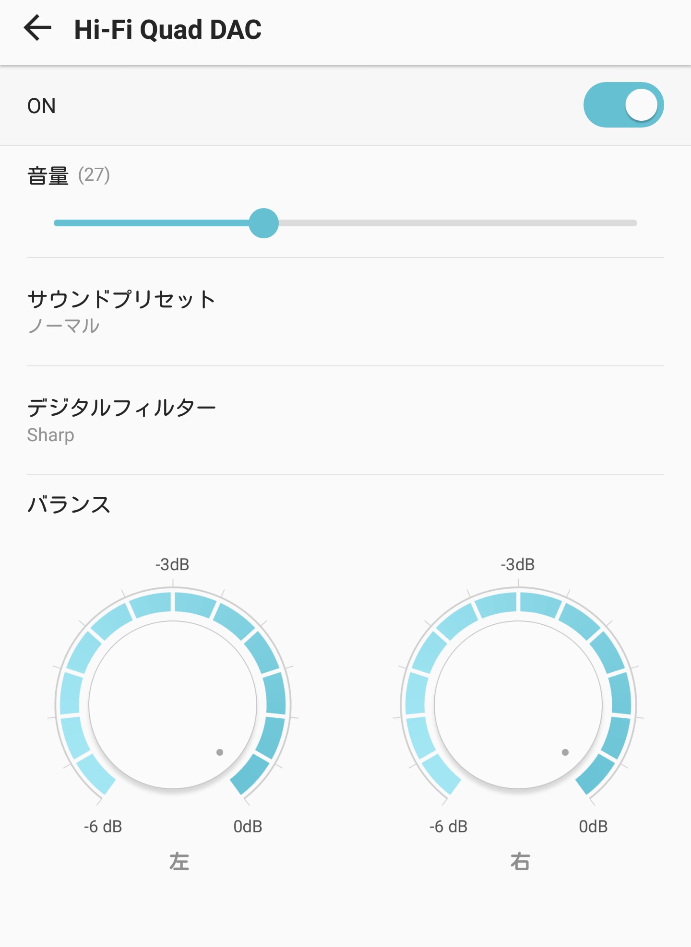691x947 pixels.
Task: Open the サウンドプリセット setting
Action: pyautogui.click(x=345, y=312)
